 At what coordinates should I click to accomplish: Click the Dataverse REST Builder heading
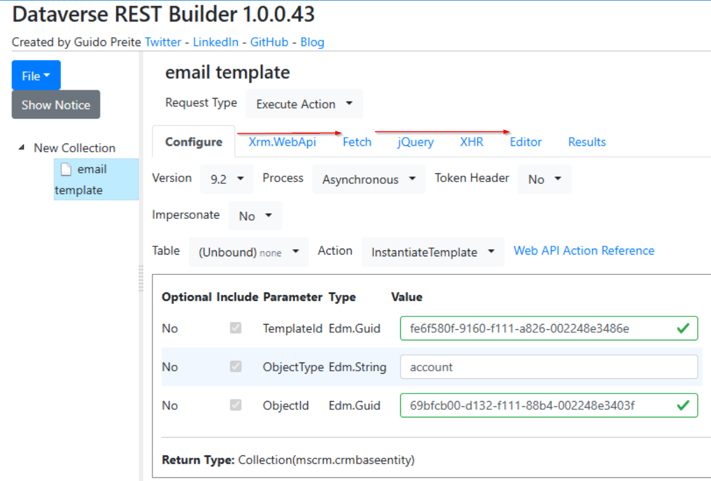click(x=163, y=15)
